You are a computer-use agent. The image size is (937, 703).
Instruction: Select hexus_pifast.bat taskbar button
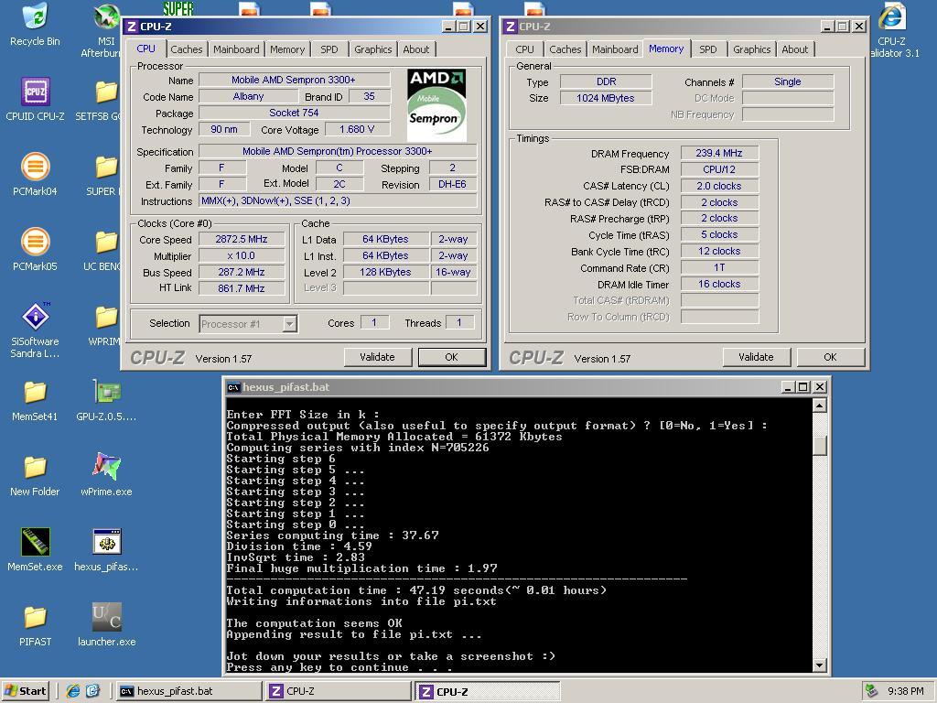(x=188, y=691)
